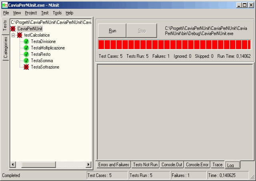This screenshot has width=256, height=181.
Task: Click the red failure icon beside CaviaPerNUnit
Action: [13, 29]
